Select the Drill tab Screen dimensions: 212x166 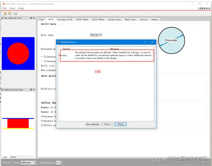(51, 19)
